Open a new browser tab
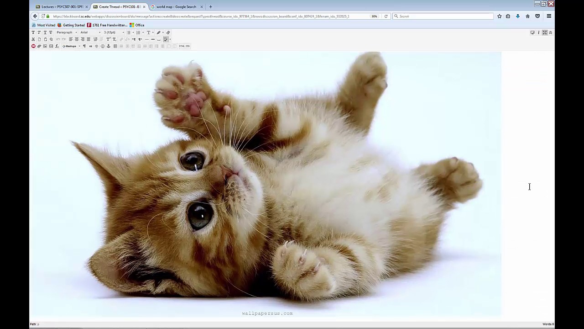Image resolution: width=584 pixels, height=329 pixels. 210,7
